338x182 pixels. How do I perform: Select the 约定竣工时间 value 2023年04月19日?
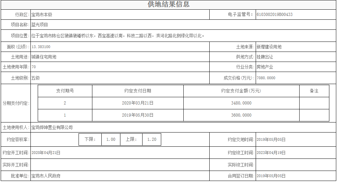[x=271, y=153]
